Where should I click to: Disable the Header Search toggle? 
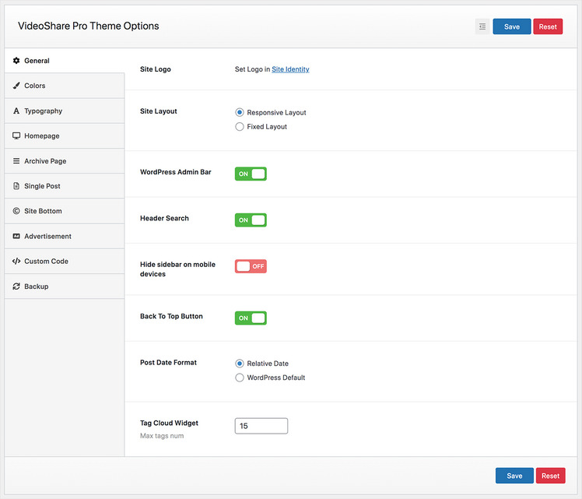coord(251,220)
